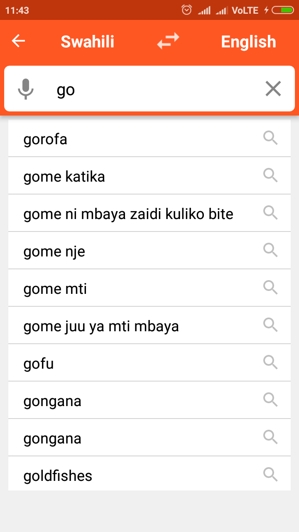Screen dimensions: 299x532
Task: Focus the search field containing 'go'
Action: pos(154,89)
